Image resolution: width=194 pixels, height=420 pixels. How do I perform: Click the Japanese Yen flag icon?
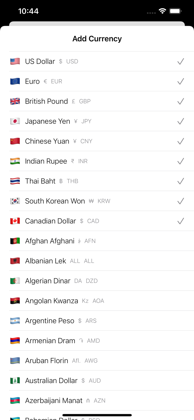pyautogui.click(x=15, y=121)
